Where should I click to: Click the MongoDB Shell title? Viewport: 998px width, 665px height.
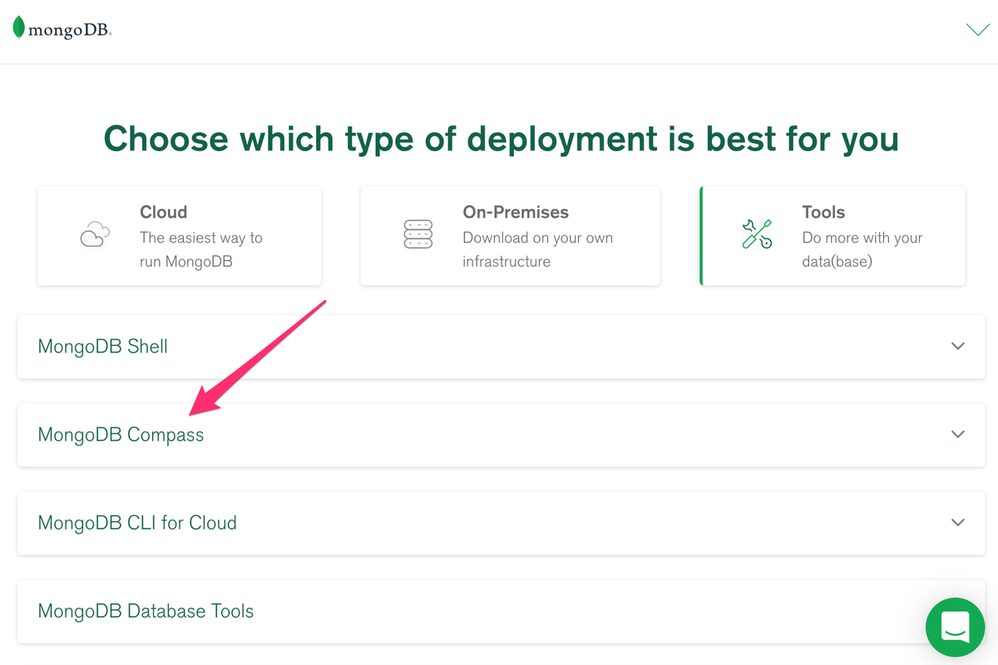click(103, 347)
